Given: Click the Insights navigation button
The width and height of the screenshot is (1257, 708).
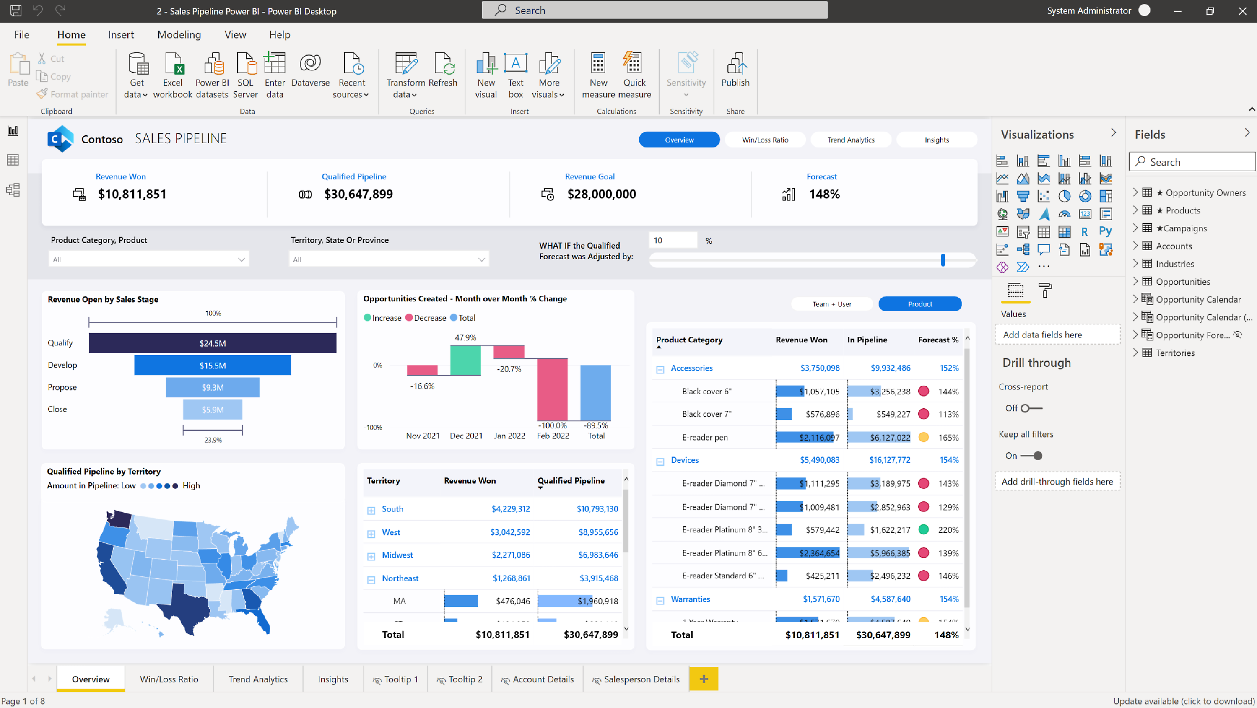Looking at the screenshot, I should click(x=934, y=139).
